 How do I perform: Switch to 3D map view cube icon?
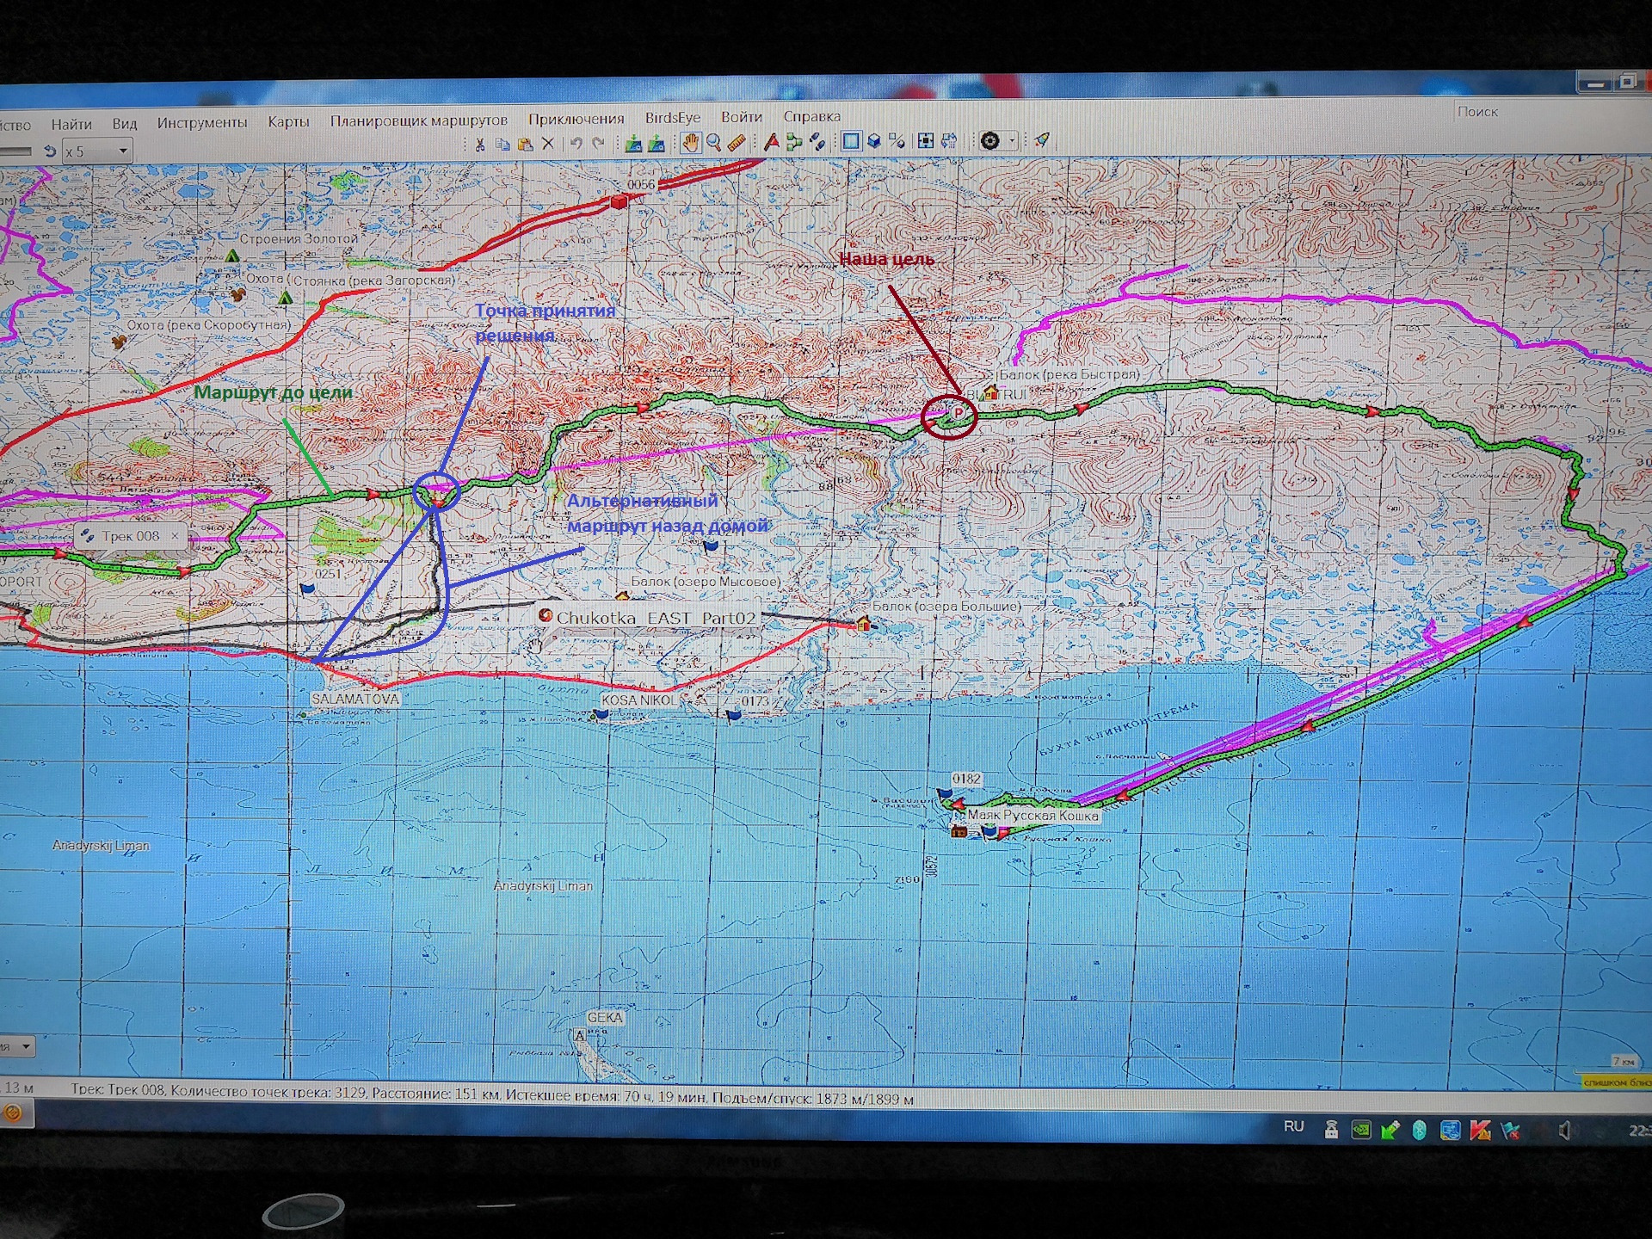point(874,141)
